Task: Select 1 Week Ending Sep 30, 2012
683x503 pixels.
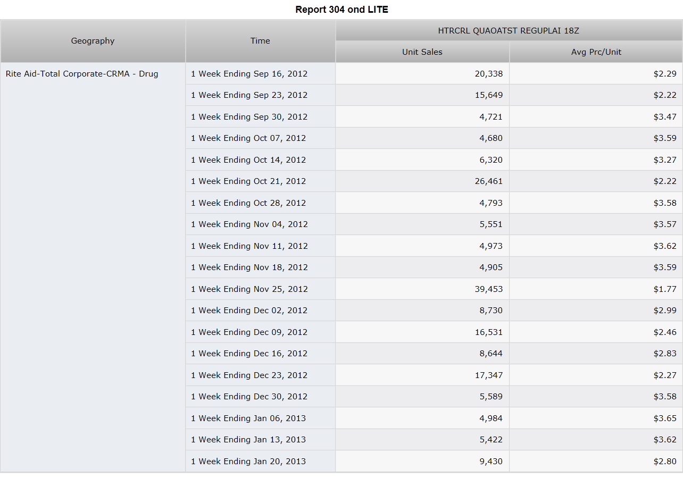Action: (260, 116)
